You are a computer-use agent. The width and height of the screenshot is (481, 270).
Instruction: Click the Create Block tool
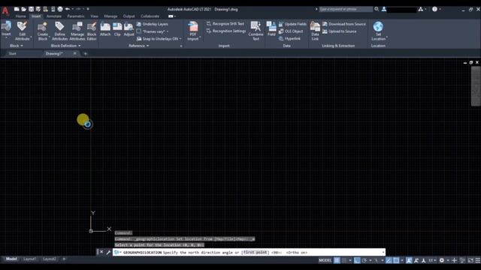click(x=43, y=31)
